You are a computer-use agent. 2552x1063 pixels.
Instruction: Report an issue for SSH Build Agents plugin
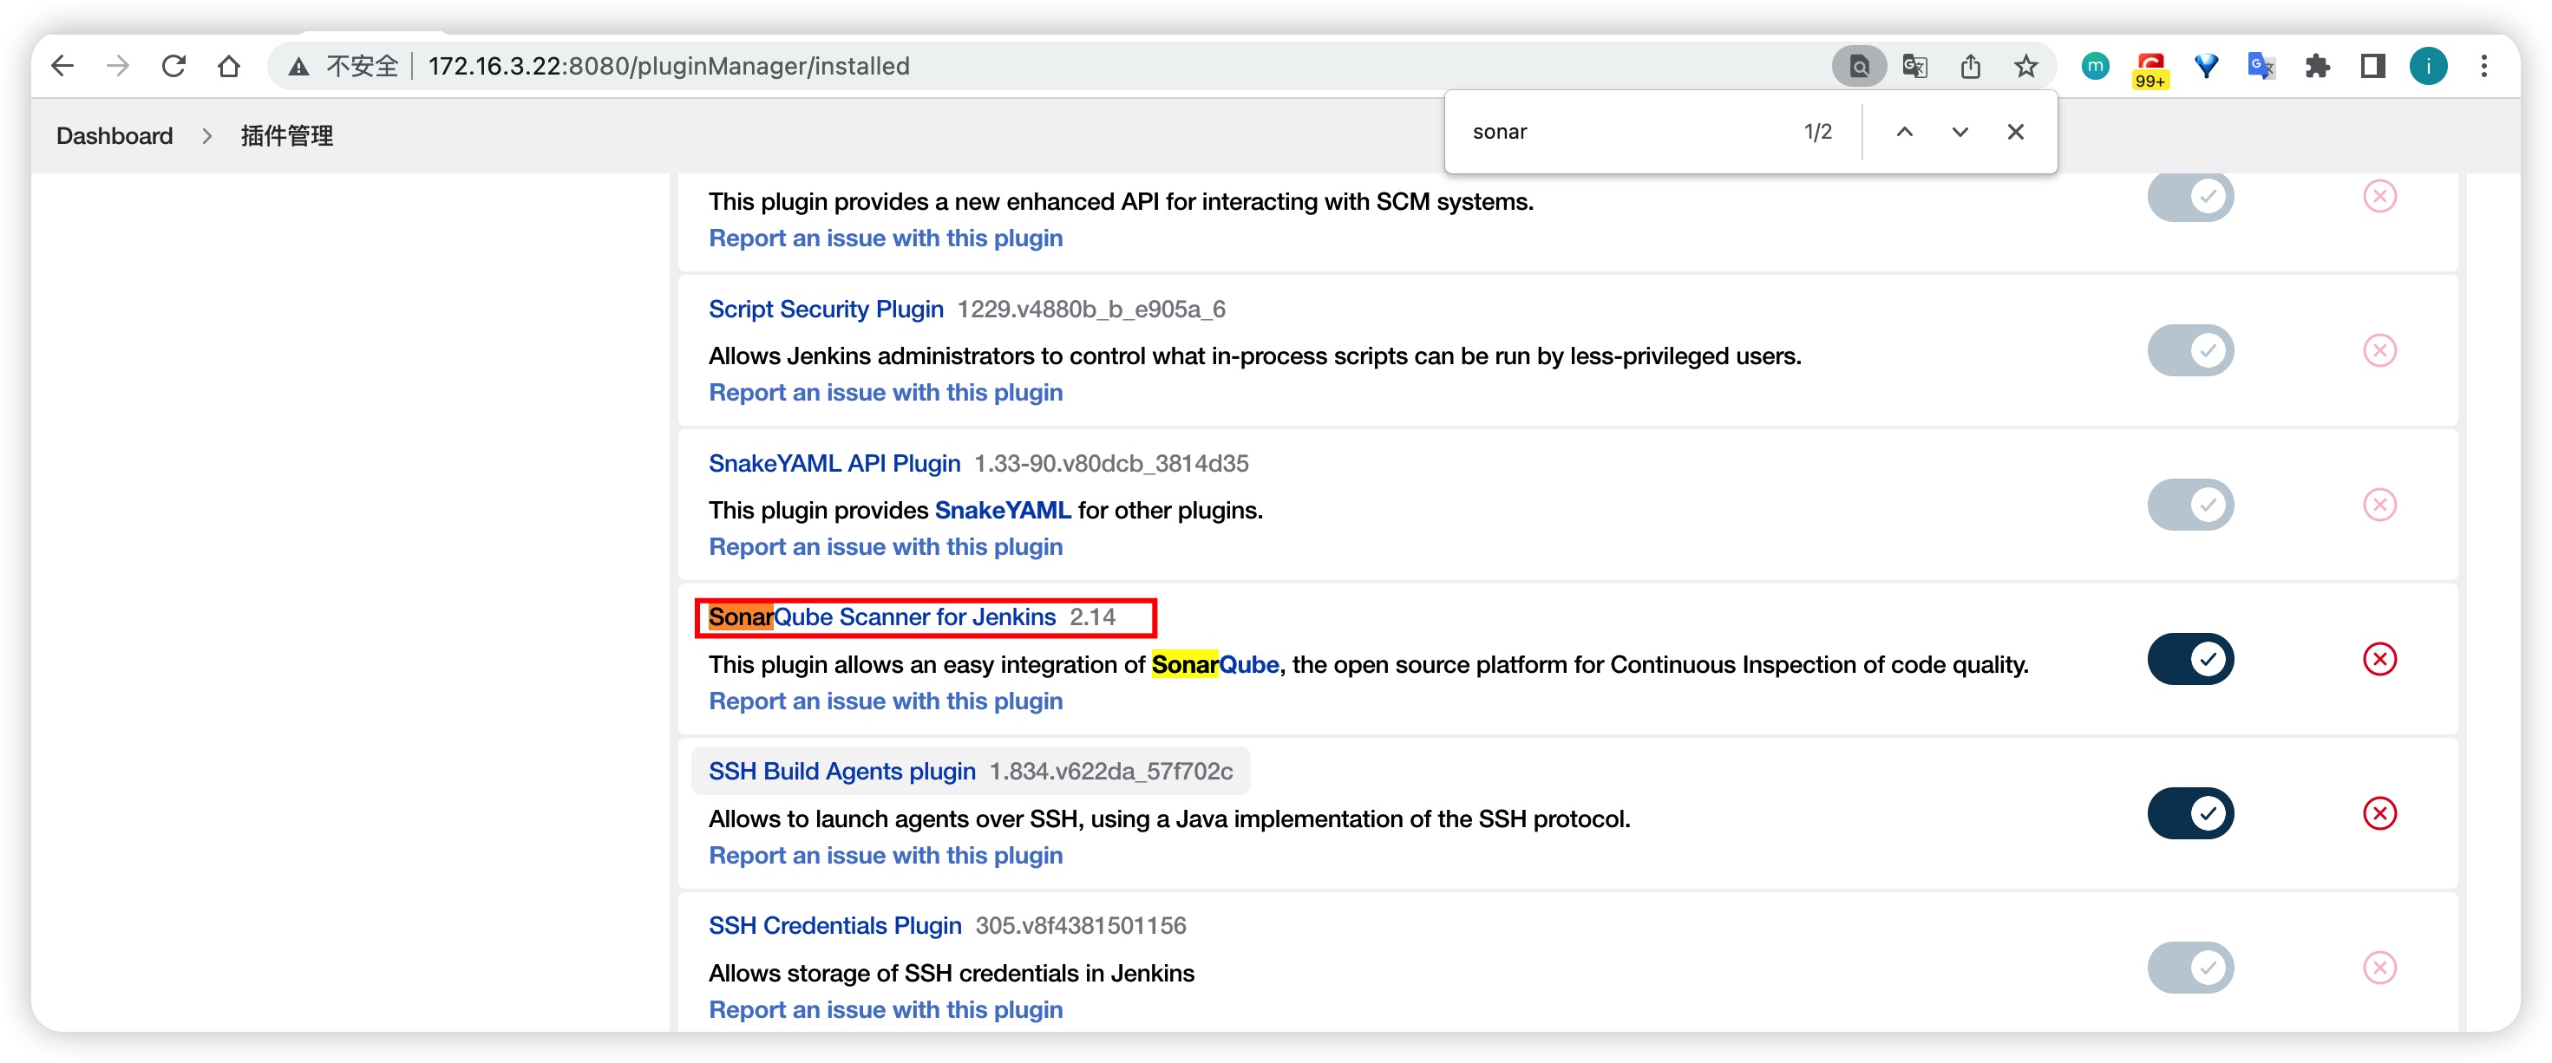[885, 856]
